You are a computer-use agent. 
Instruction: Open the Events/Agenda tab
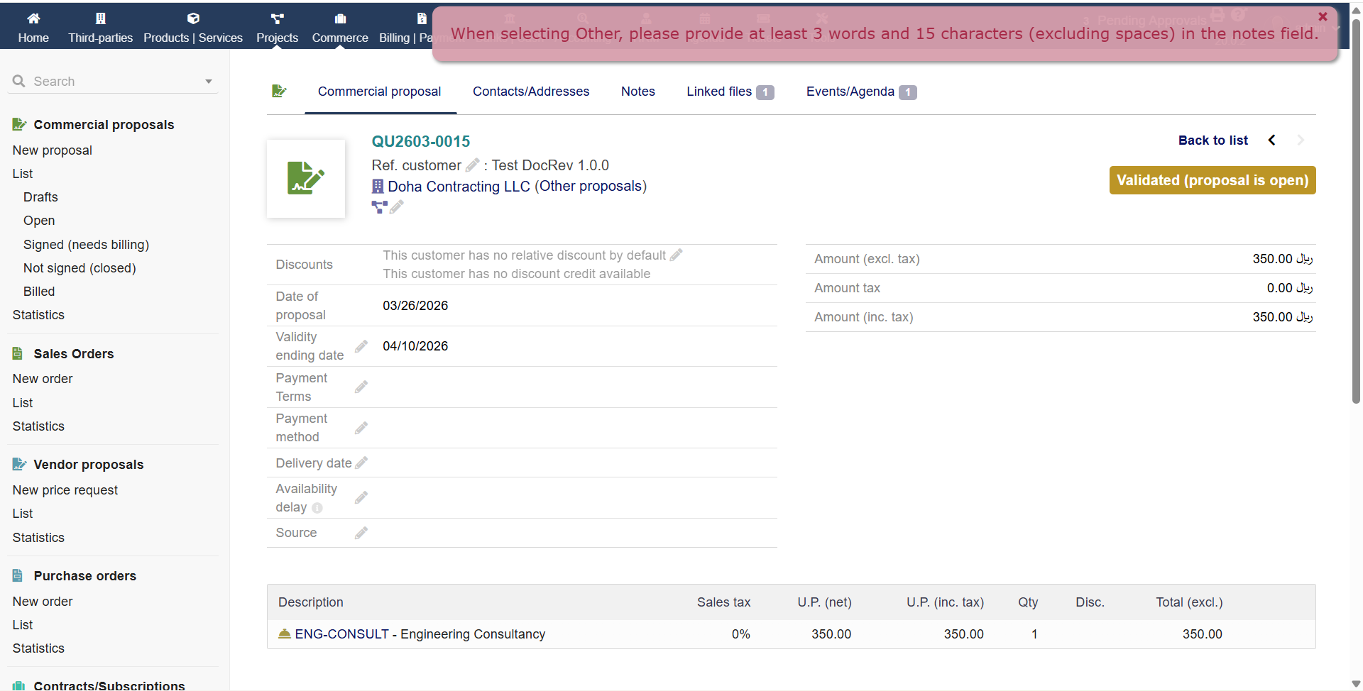pos(861,92)
